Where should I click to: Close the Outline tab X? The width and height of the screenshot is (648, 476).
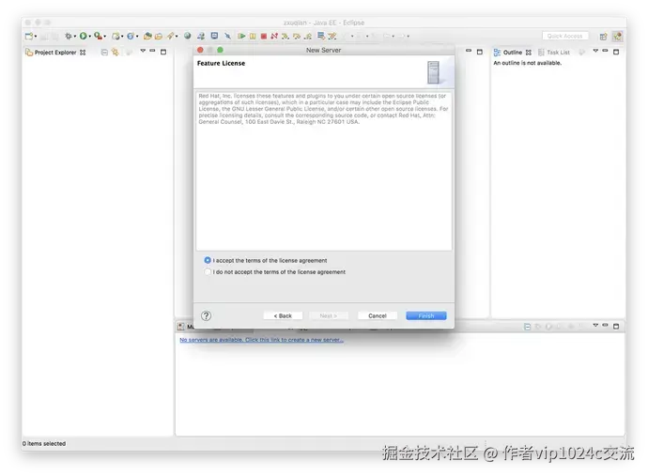(529, 53)
